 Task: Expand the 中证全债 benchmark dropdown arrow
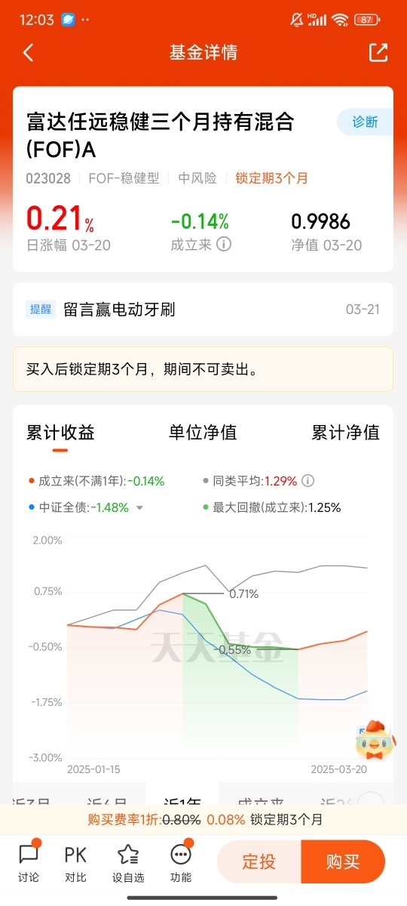[x=139, y=508]
